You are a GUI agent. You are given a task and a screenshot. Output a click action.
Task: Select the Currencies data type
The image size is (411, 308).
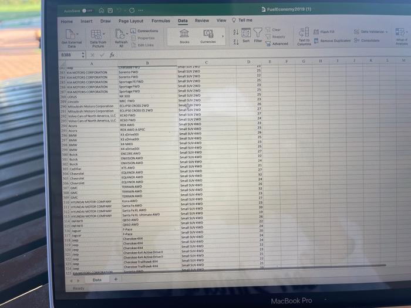click(x=208, y=36)
